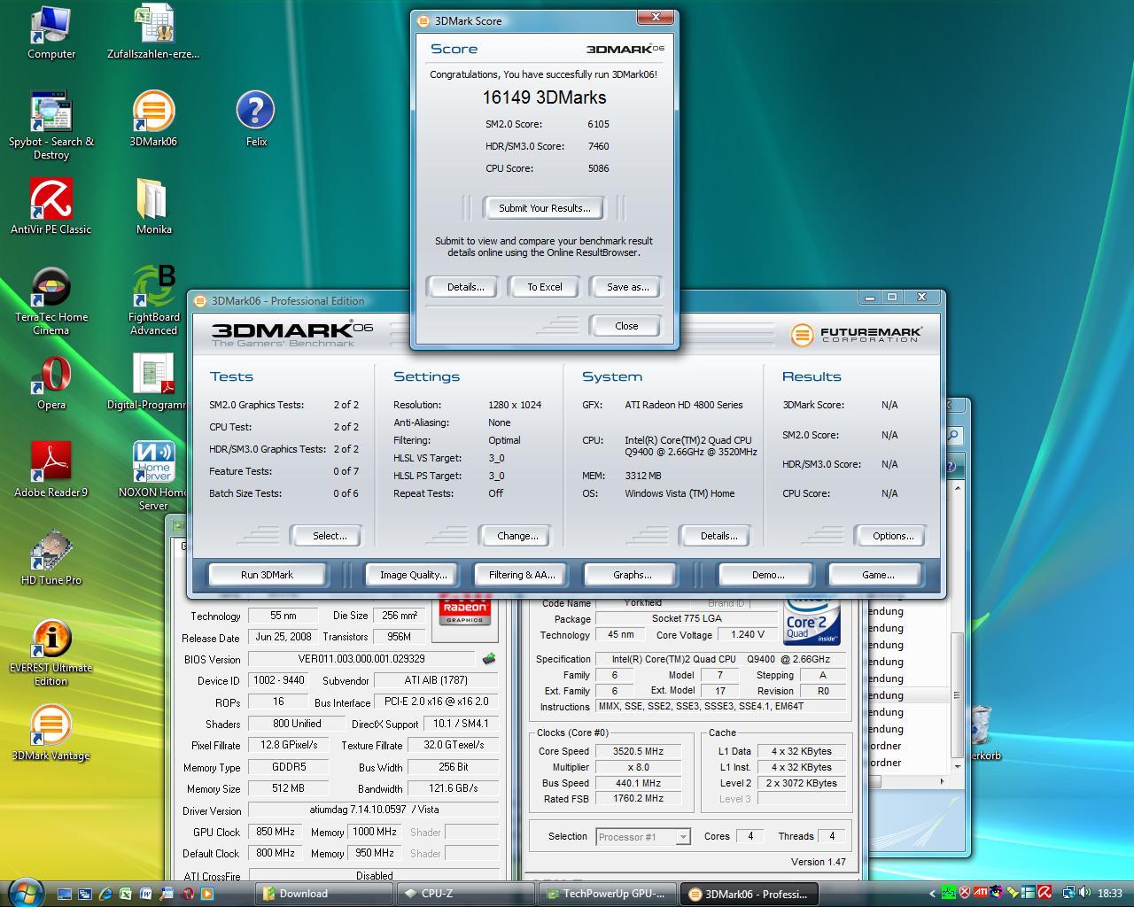The image size is (1134, 907).
Task: Click the GPU Clock 850 MHz field
Action: coord(276,832)
